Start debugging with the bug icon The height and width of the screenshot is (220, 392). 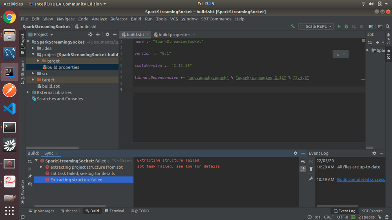point(346,27)
